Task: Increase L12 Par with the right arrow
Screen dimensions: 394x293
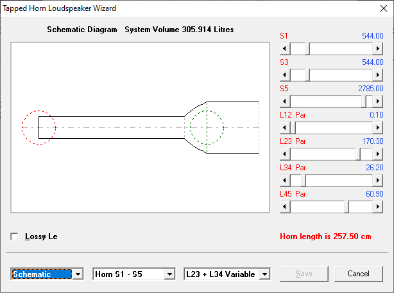Action: coord(378,128)
